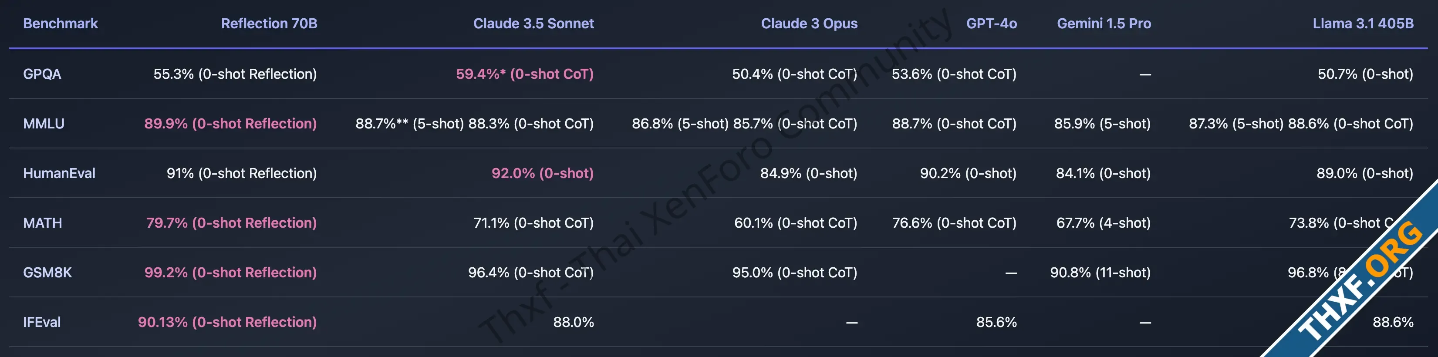
Task: Click the Llama 3.1 405B header
Action: [x=1363, y=24]
